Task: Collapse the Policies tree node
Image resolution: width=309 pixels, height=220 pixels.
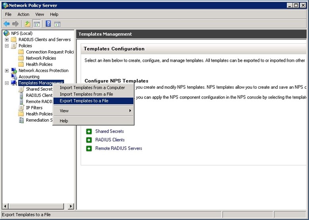Action: (7, 46)
